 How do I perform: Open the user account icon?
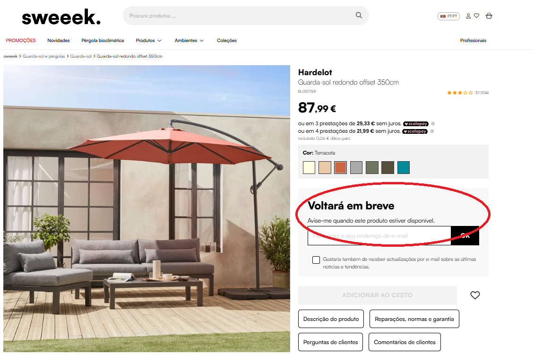tap(468, 16)
